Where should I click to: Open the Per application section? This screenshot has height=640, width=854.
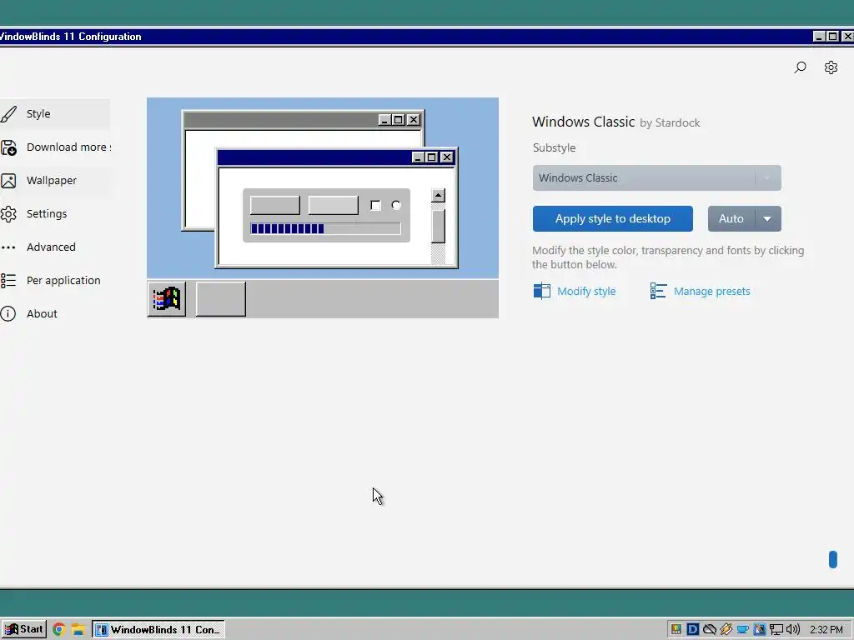click(x=54, y=280)
